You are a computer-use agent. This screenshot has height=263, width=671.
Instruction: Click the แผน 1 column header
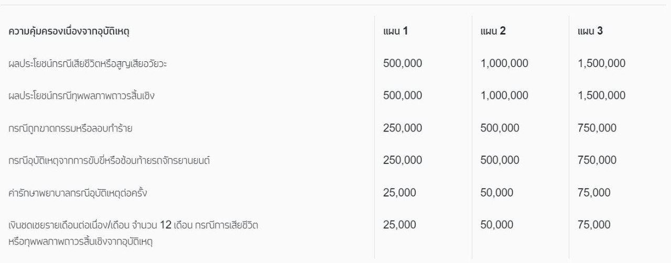pos(395,31)
